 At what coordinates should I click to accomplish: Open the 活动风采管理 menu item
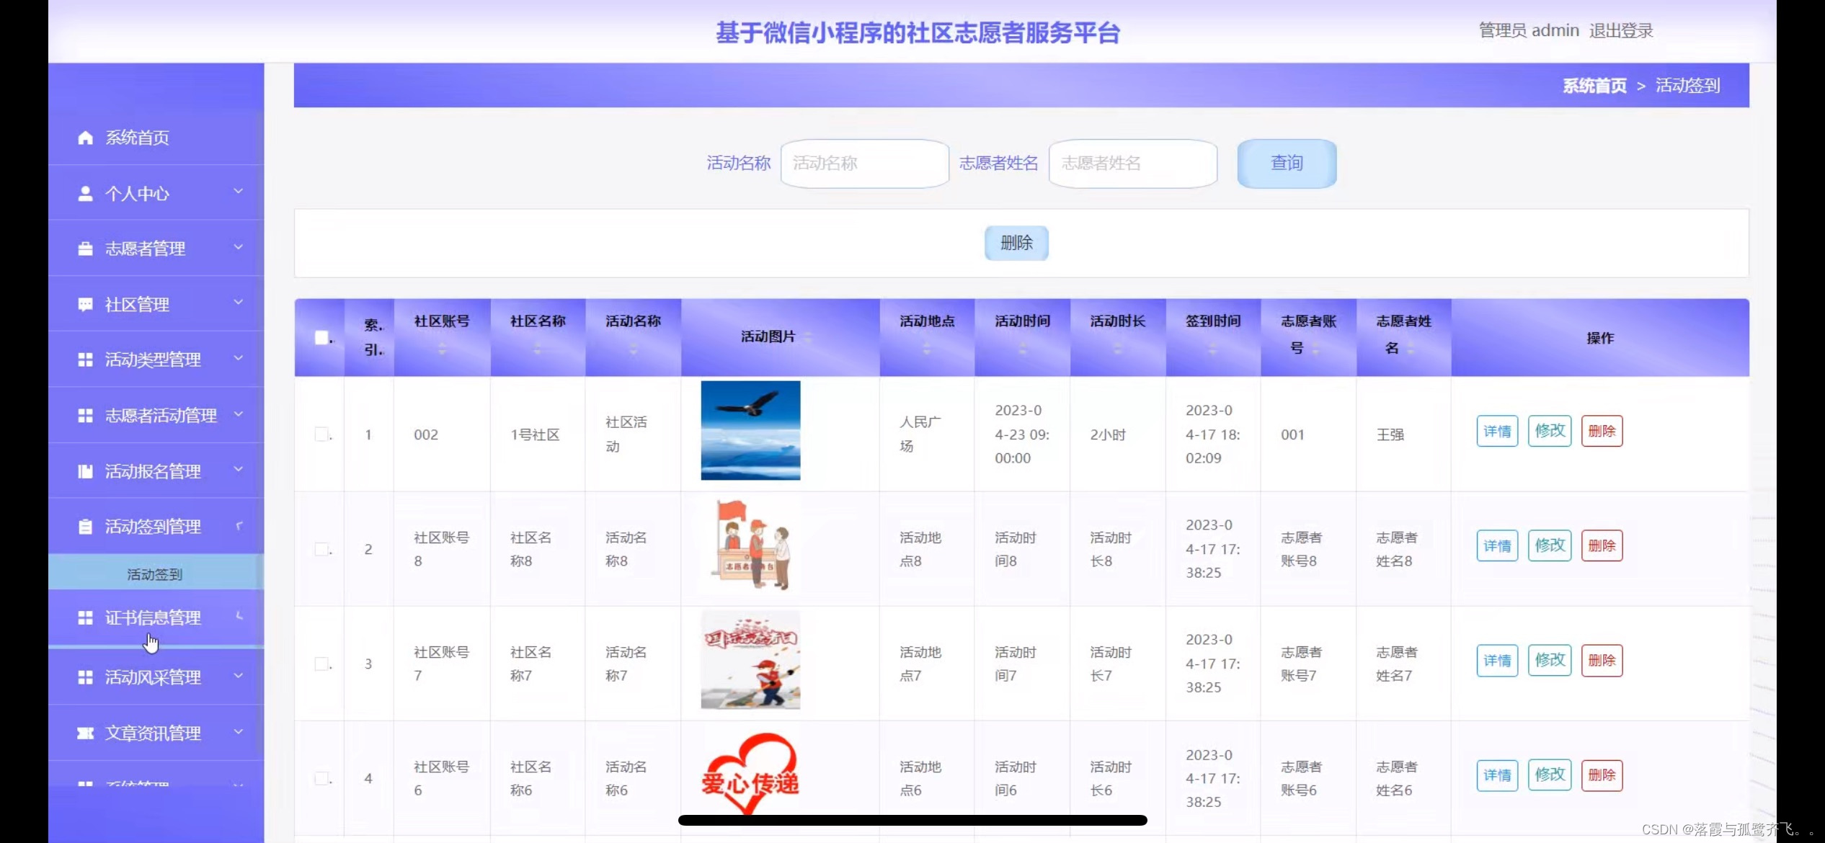pos(156,677)
